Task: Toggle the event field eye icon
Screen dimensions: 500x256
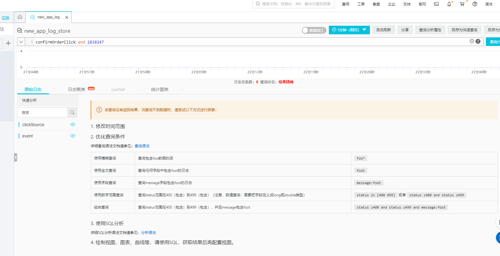Action: click(73, 136)
